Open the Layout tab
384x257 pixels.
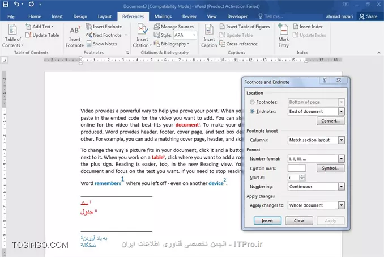(x=105, y=16)
